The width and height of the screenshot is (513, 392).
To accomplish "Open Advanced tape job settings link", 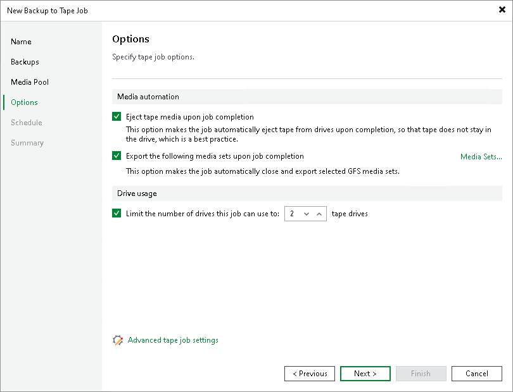I will click(173, 340).
